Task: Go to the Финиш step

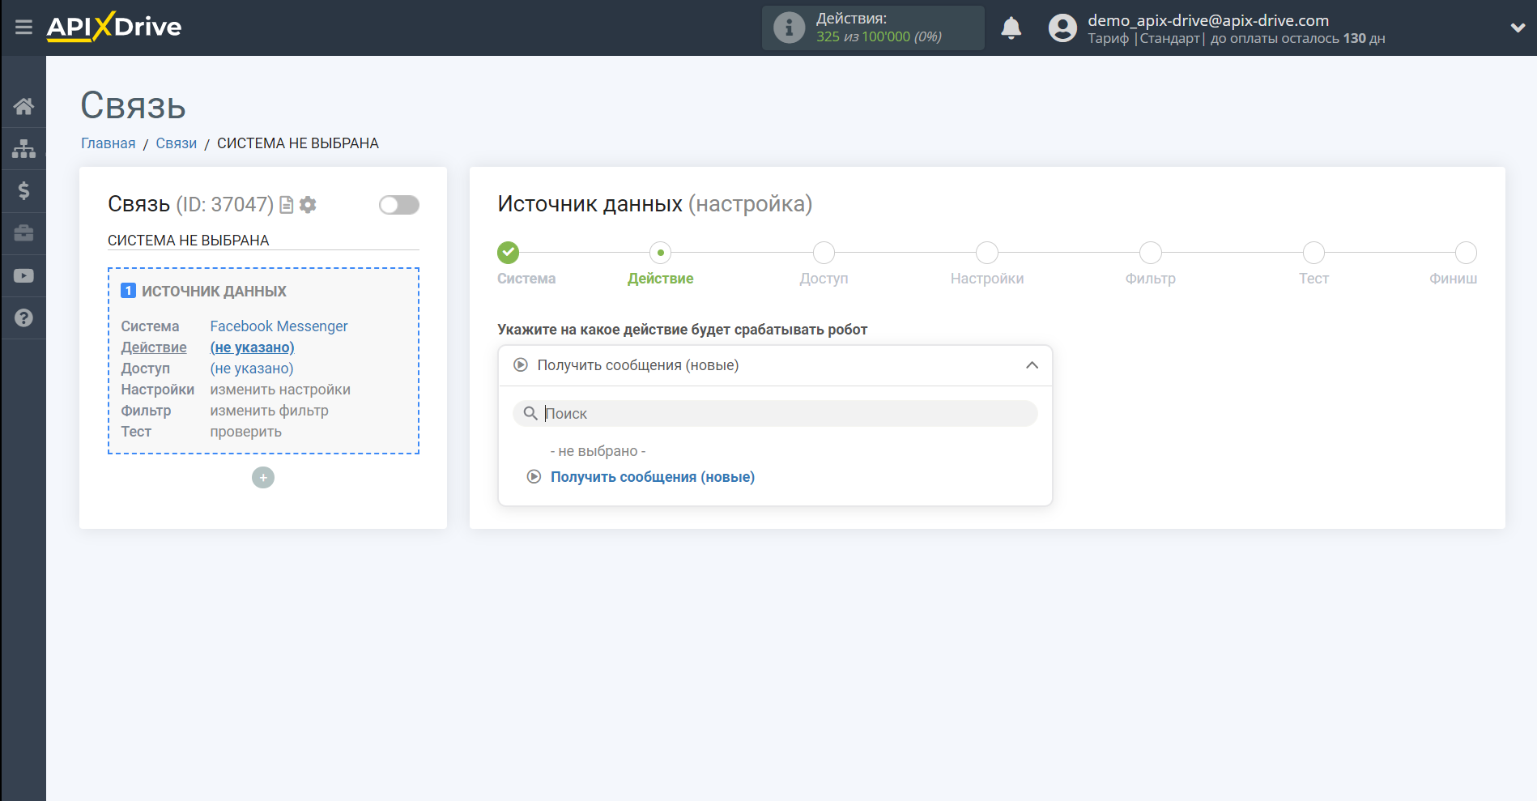Action: pyautogui.click(x=1466, y=253)
